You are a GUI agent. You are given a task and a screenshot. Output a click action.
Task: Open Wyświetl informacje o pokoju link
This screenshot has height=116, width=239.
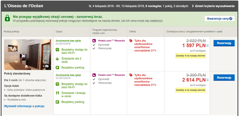point(24,106)
